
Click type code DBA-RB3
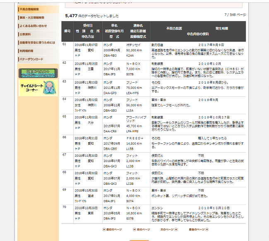(110, 55)
